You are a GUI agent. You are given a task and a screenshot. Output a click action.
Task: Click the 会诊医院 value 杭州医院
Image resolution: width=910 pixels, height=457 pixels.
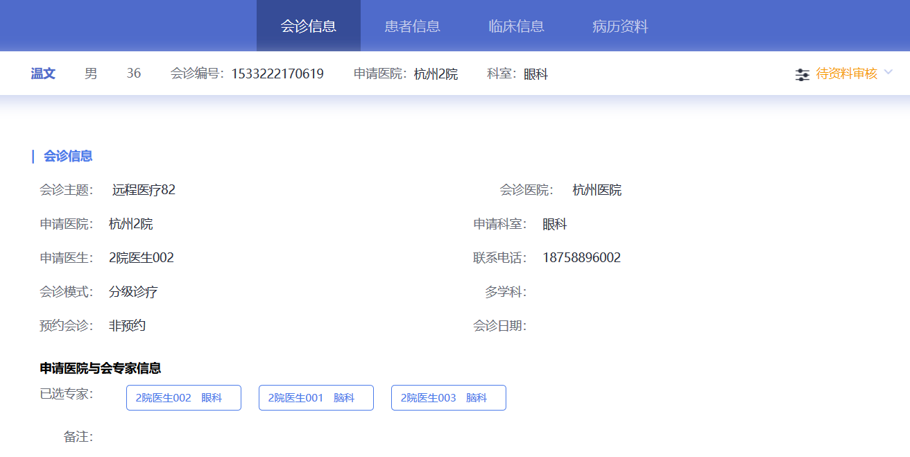click(x=596, y=190)
